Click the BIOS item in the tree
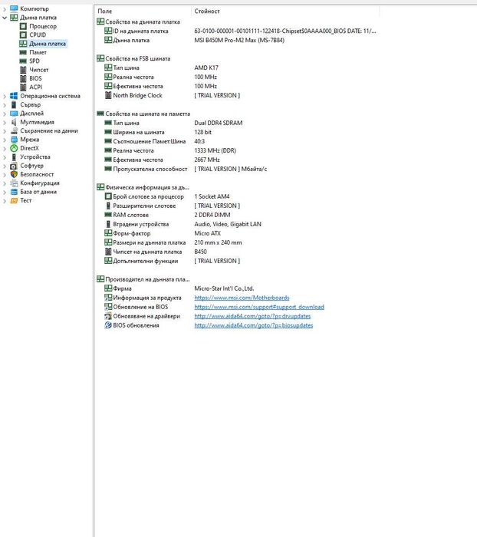477x537 pixels. click(x=35, y=78)
